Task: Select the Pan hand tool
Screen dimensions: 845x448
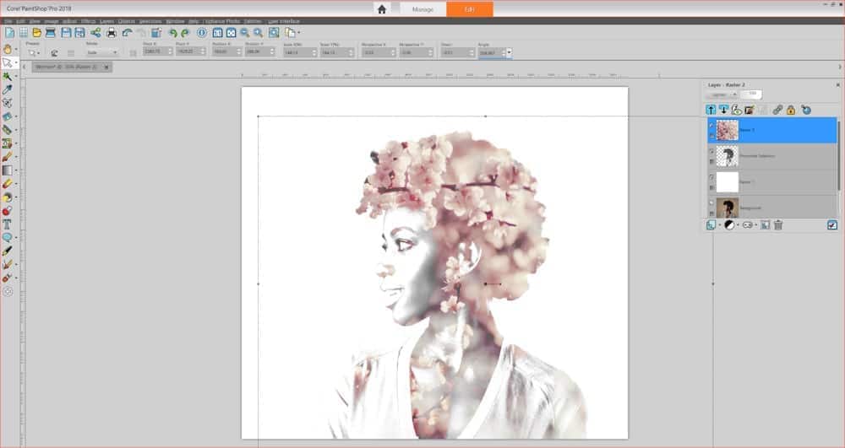Action: click(x=8, y=49)
